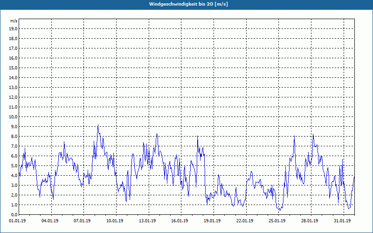373x233 pixels.
Task: Select the 0,0 y-axis value
Action: coord(14,215)
